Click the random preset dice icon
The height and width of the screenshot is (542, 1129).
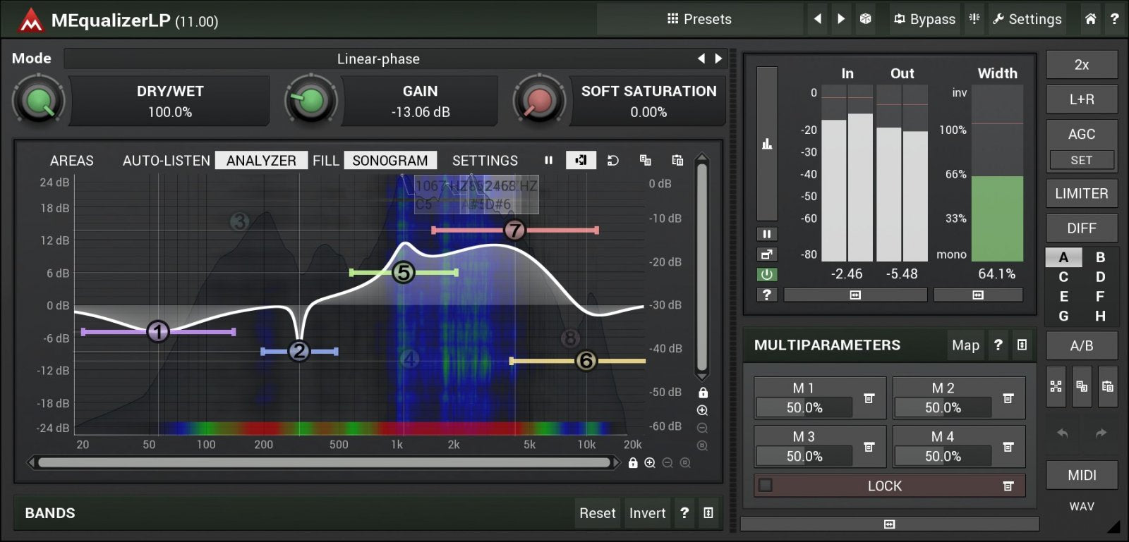(x=865, y=19)
